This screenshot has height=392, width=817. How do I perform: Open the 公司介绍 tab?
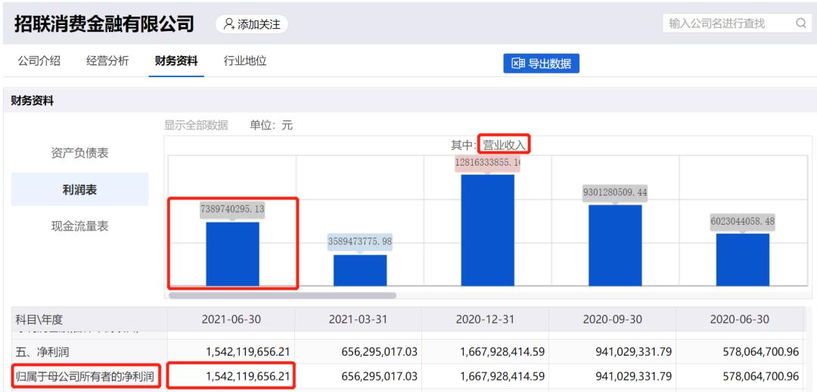pos(39,61)
